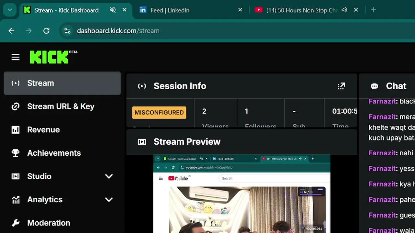
Task: Click the Revenue bar chart icon
Action: (16, 130)
